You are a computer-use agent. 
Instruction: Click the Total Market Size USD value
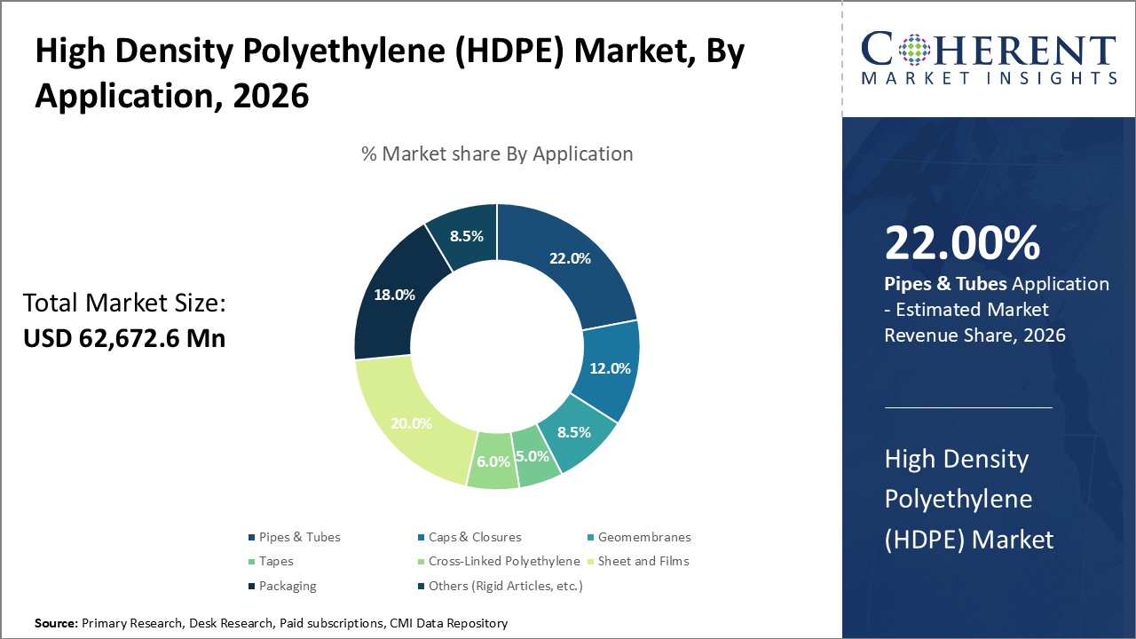(x=125, y=338)
